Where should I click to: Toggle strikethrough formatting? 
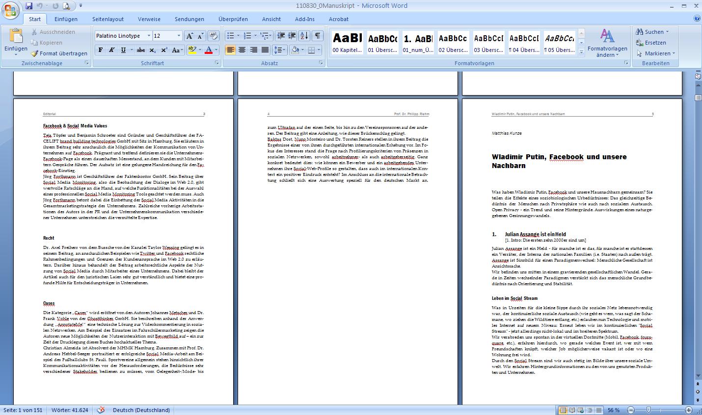141,50
